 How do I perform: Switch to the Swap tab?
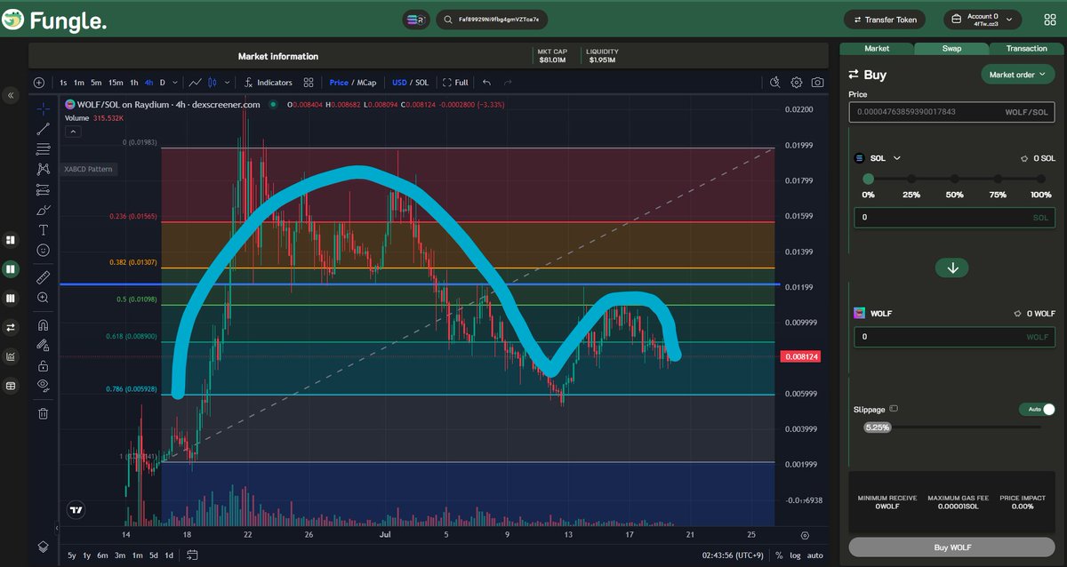(x=952, y=48)
